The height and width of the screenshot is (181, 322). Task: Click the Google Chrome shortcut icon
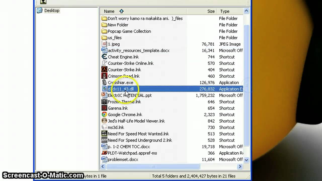click(104, 115)
